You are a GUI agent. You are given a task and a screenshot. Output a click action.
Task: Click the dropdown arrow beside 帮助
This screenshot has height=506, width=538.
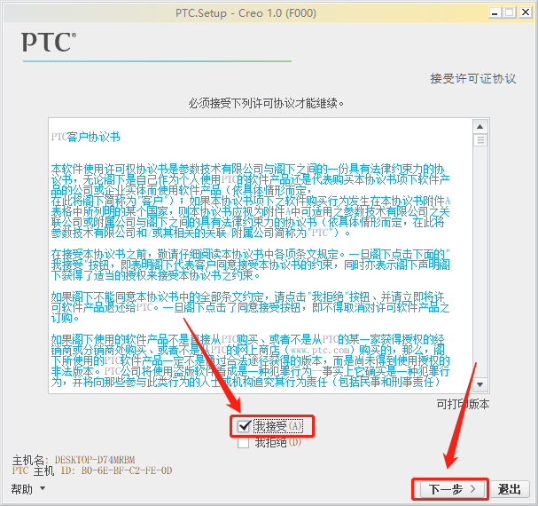click(x=43, y=488)
